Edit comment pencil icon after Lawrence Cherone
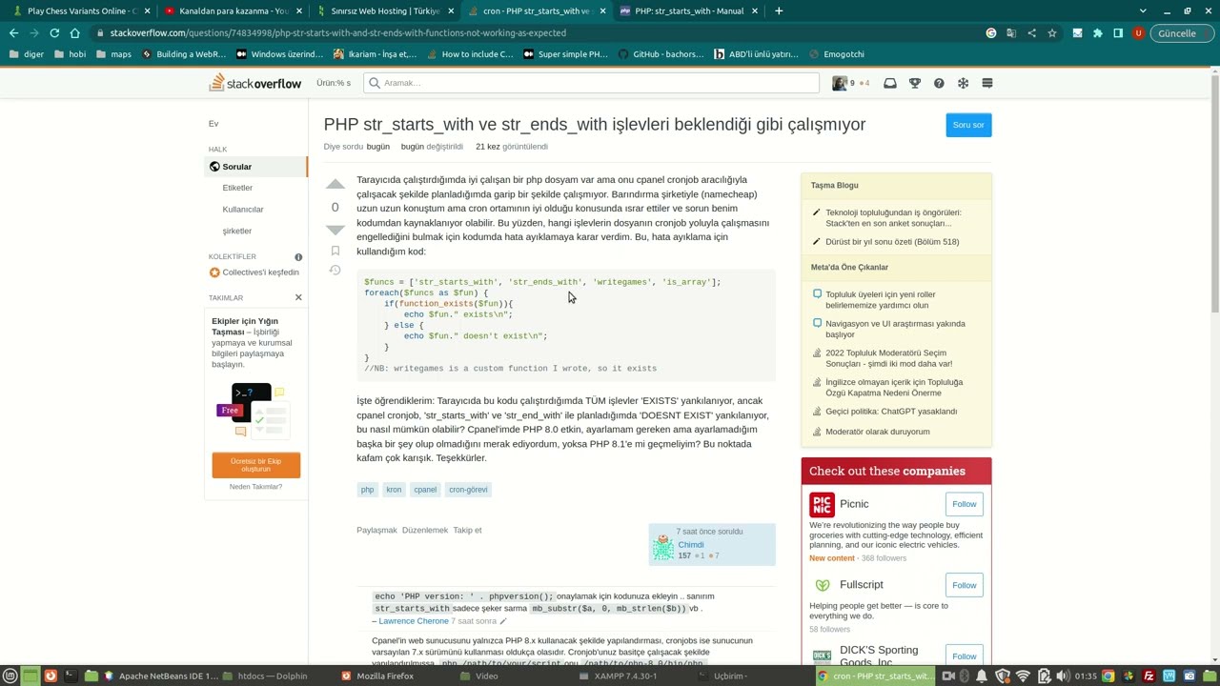 (x=503, y=621)
